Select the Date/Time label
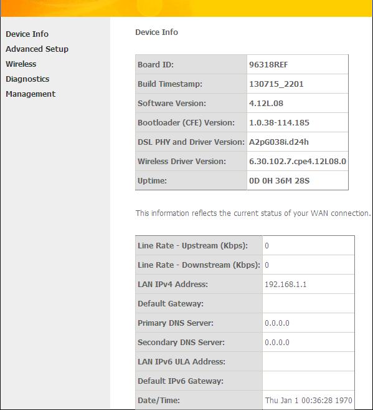This screenshot has width=373, height=410. coord(159,400)
